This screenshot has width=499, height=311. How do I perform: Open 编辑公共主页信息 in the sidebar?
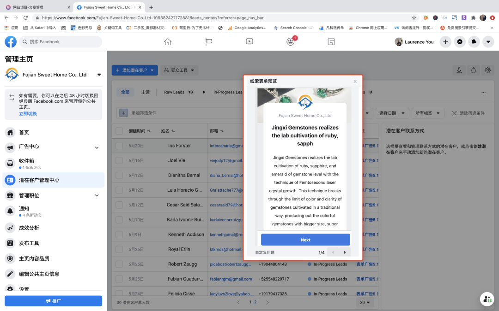point(54,274)
